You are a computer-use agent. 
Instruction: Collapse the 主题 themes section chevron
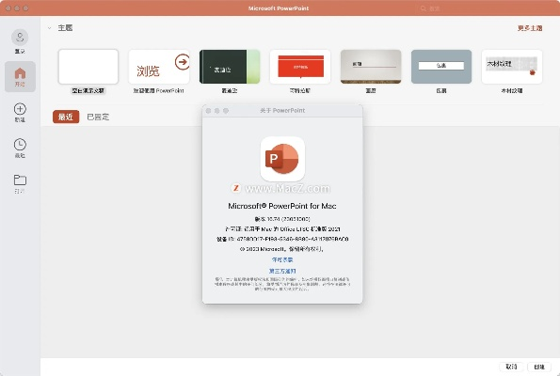pyautogui.click(x=49, y=28)
